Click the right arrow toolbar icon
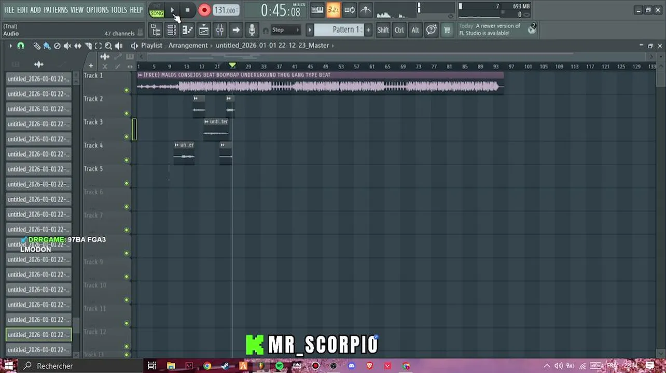Viewport: 666px width, 373px height. [x=236, y=30]
